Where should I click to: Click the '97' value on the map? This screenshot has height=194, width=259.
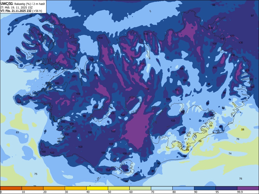(x=252, y=16)
